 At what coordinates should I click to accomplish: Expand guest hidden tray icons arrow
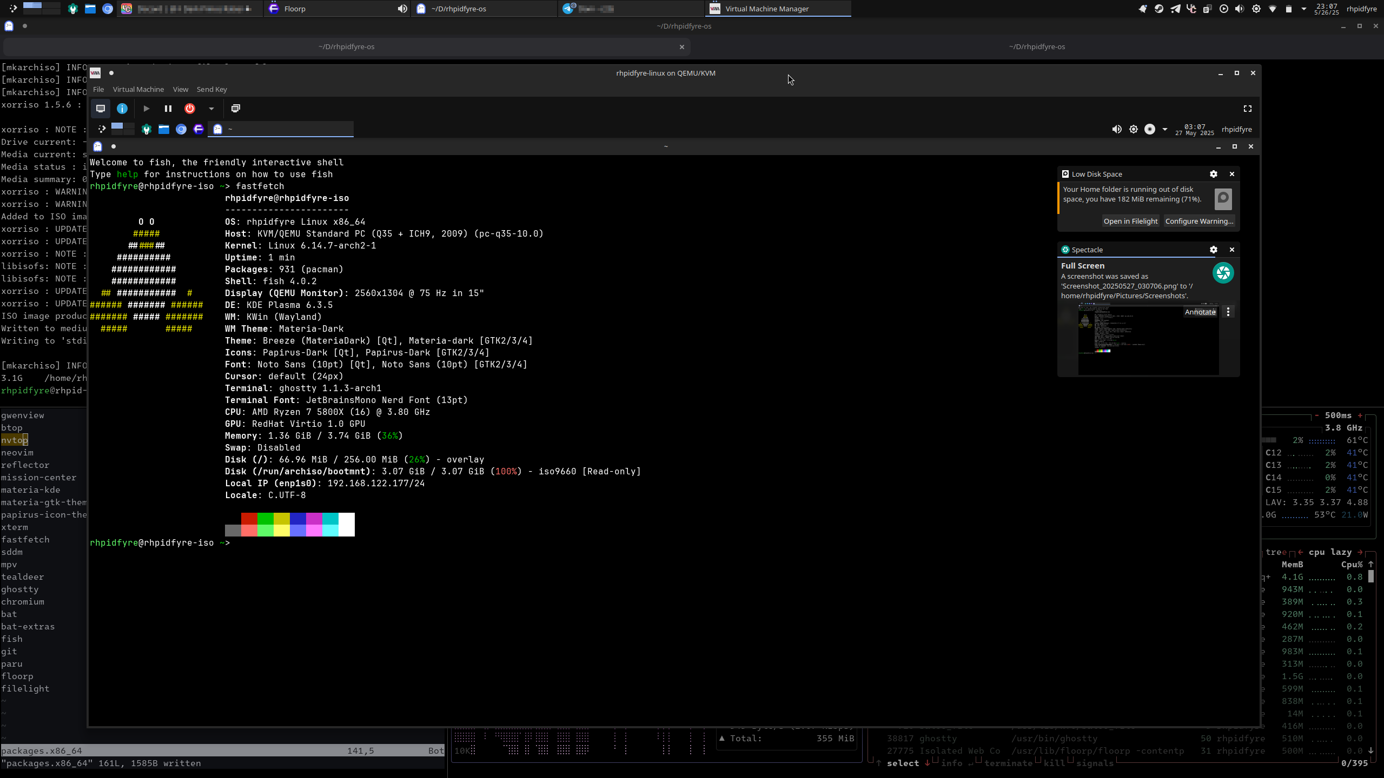point(1165,129)
